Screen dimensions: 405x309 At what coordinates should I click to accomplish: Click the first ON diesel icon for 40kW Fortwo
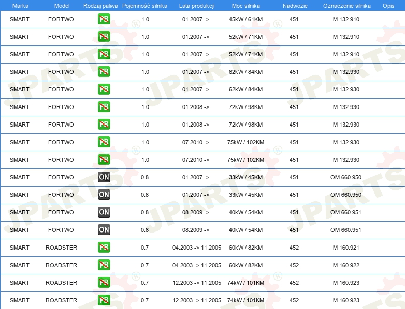point(104,212)
